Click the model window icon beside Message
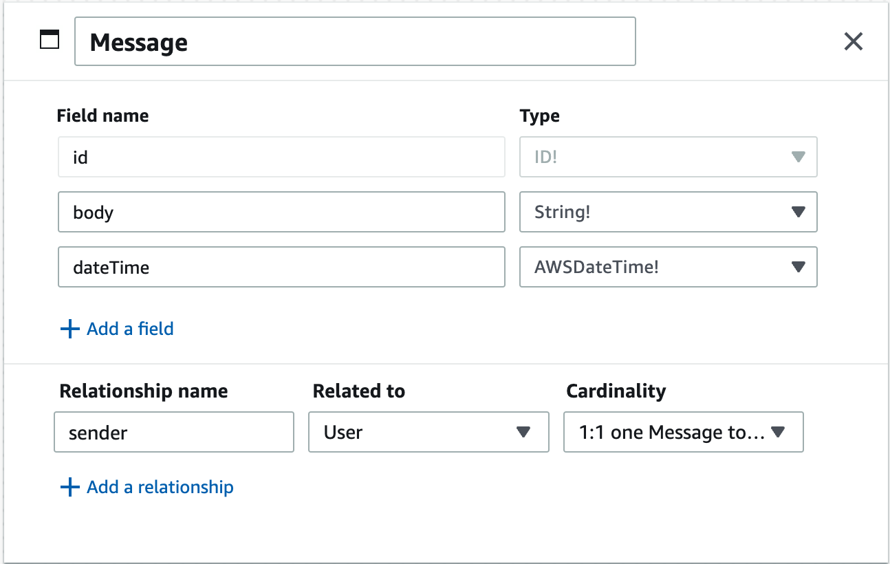890x564 pixels. (50, 41)
